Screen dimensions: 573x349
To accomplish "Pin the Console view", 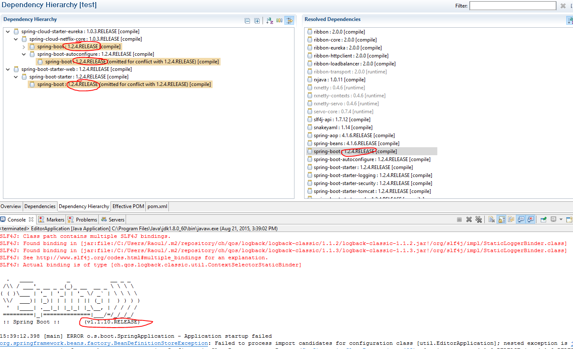I will tap(543, 219).
